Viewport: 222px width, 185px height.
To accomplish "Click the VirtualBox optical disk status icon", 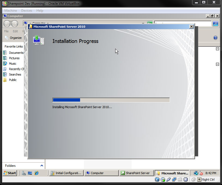I will [163, 180].
